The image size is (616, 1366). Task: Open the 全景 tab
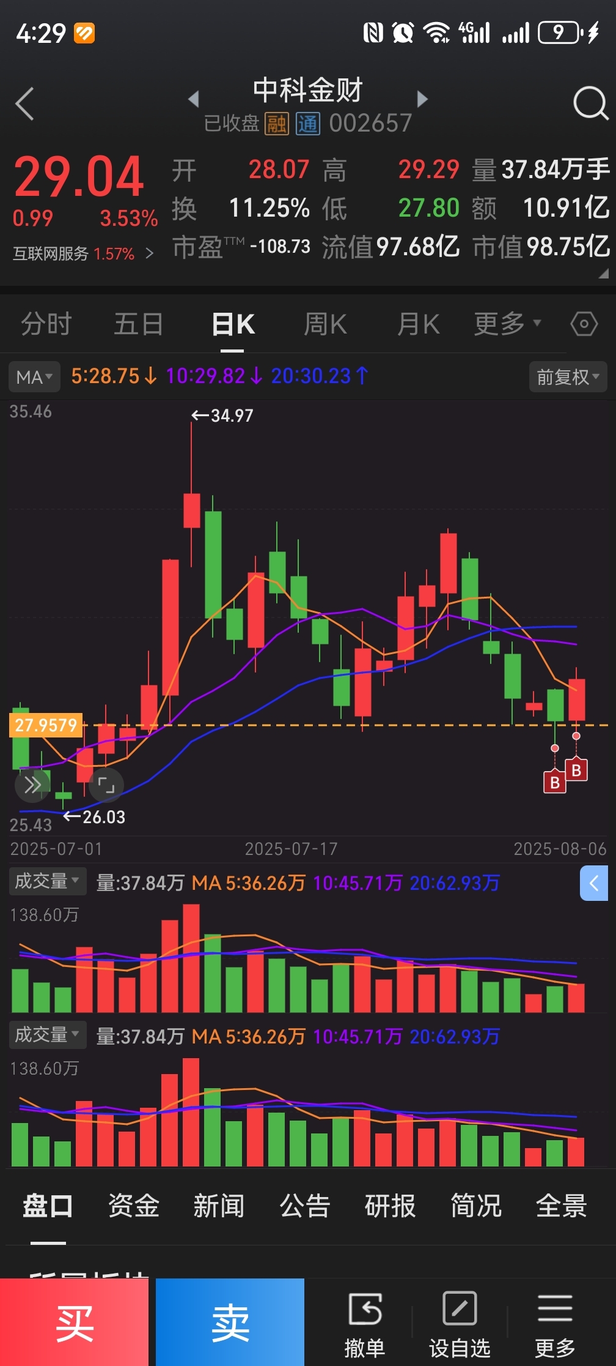pyautogui.click(x=561, y=1206)
